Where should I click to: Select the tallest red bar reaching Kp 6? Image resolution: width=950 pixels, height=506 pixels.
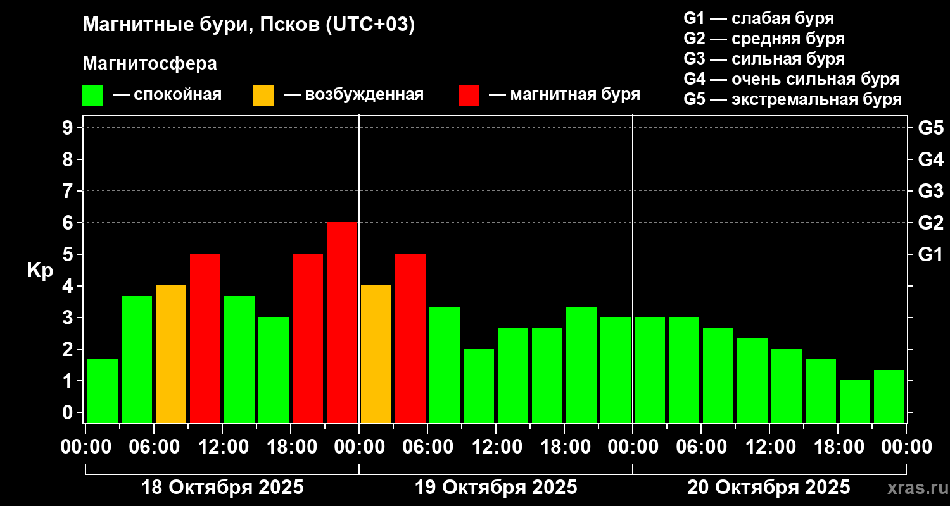pos(342,322)
